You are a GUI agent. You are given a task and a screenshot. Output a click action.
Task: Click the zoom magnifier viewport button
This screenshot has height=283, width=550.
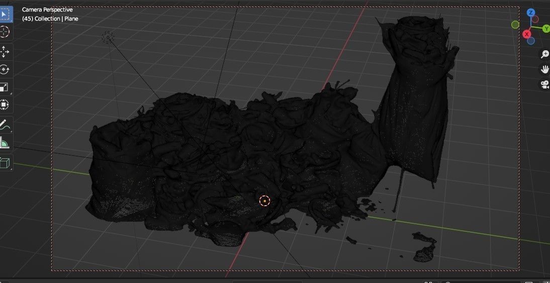click(545, 54)
